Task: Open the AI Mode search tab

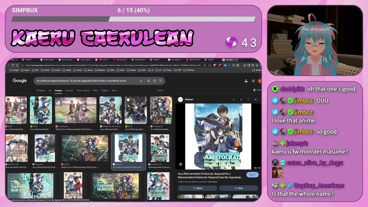Action: [41, 91]
